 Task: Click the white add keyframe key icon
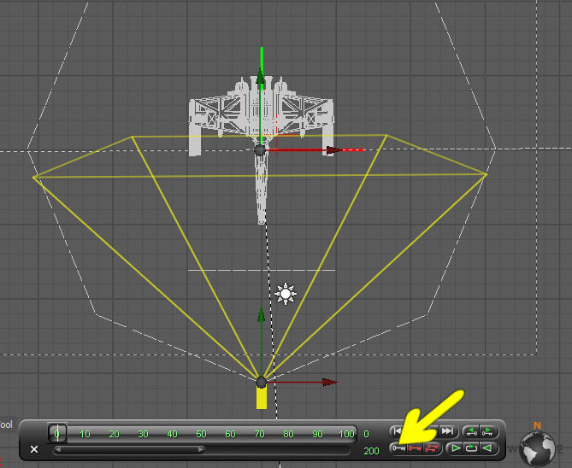click(x=398, y=448)
